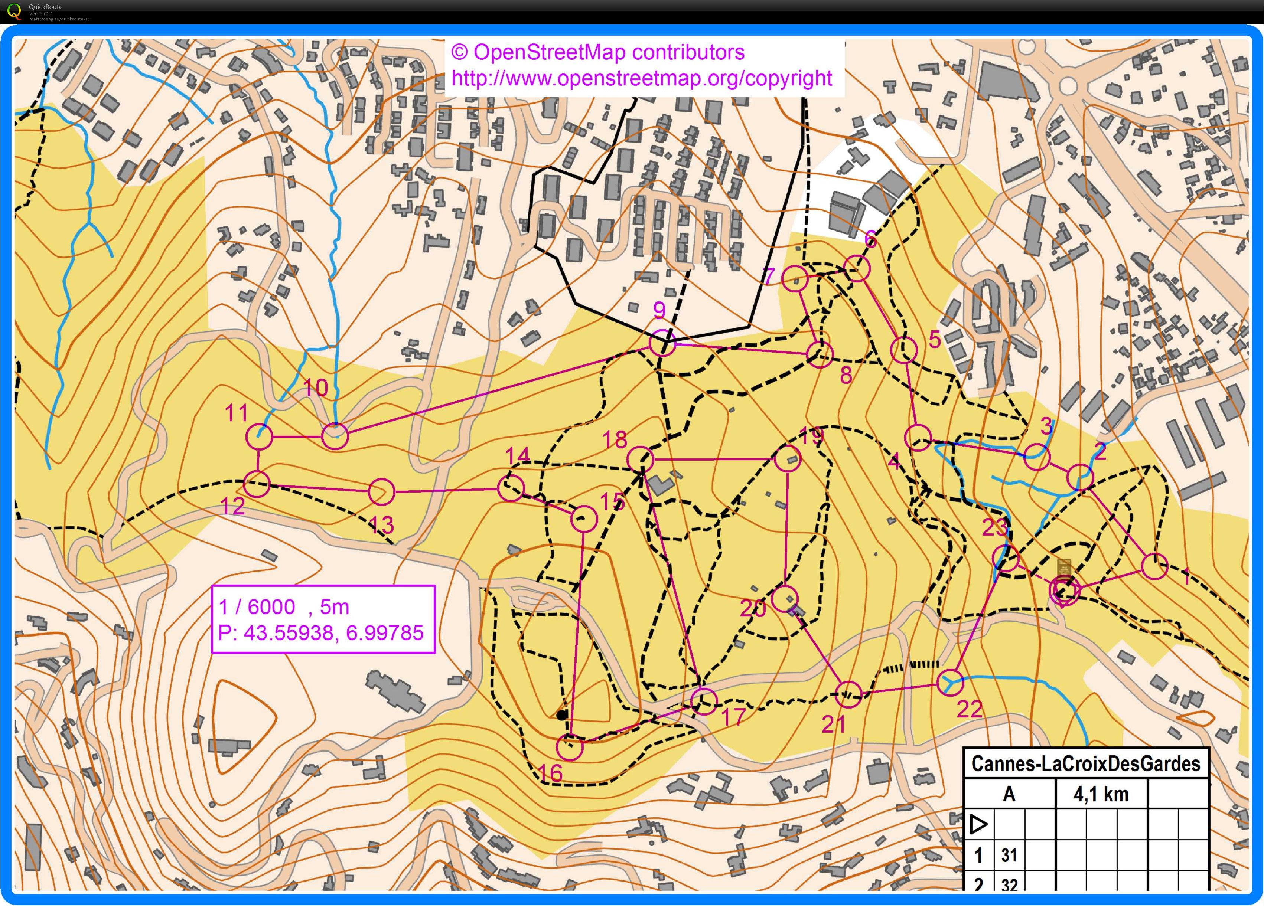This screenshot has height=906, width=1264.
Task: Click the 4,1 km course length cell
Action: point(1101,794)
